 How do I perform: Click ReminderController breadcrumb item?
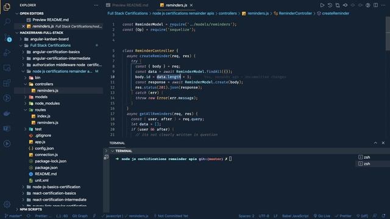(x=293, y=13)
